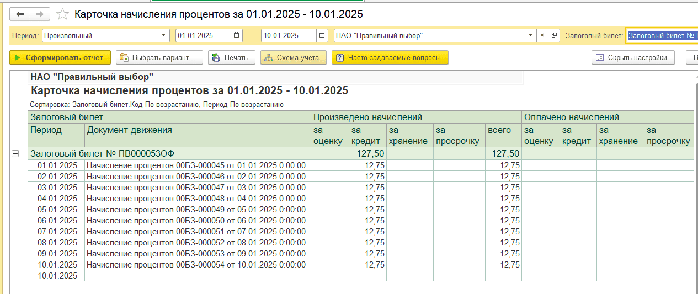This screenshot has height=294, width=698.
Task: Select the total 127,50 cell in всего column
Action: coord(503,154)
